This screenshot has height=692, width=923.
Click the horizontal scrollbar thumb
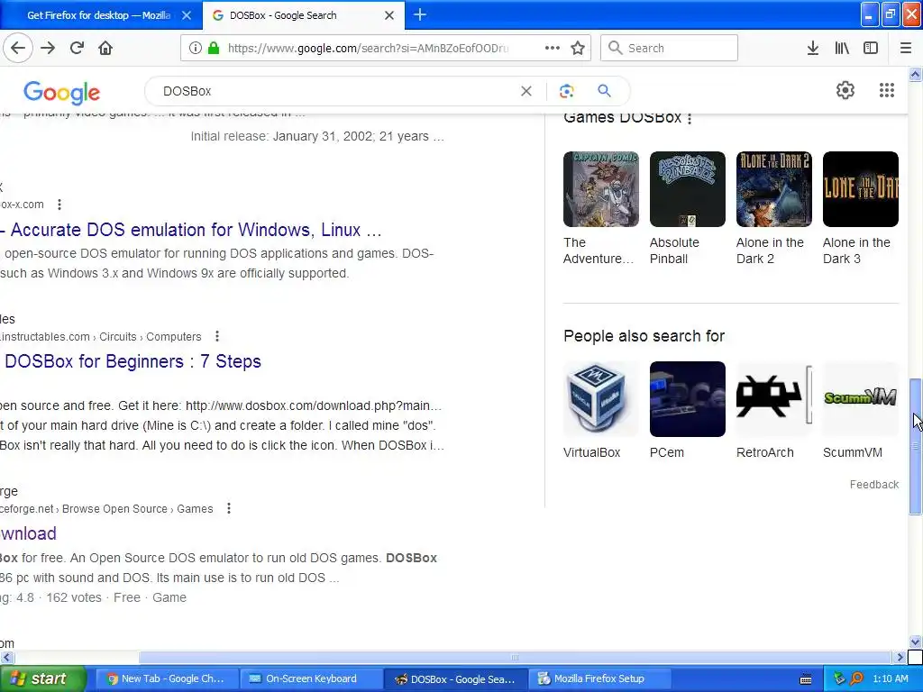(515, 657)
